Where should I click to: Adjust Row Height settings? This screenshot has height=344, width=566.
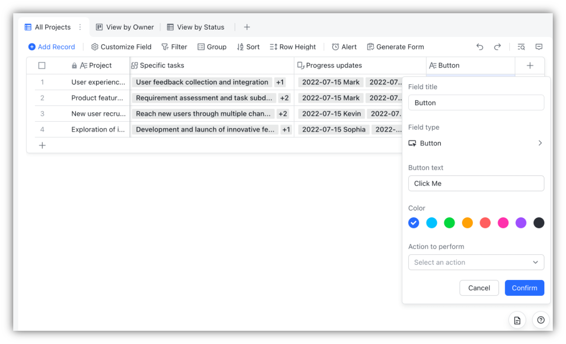(x=293, y=47)
